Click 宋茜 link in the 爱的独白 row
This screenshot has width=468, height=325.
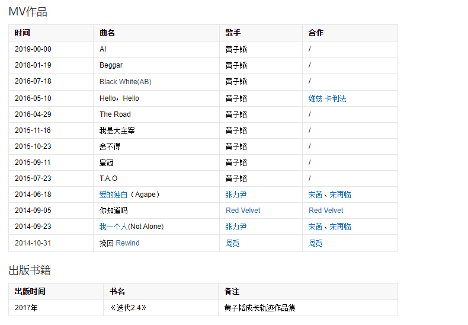[315, 195]
